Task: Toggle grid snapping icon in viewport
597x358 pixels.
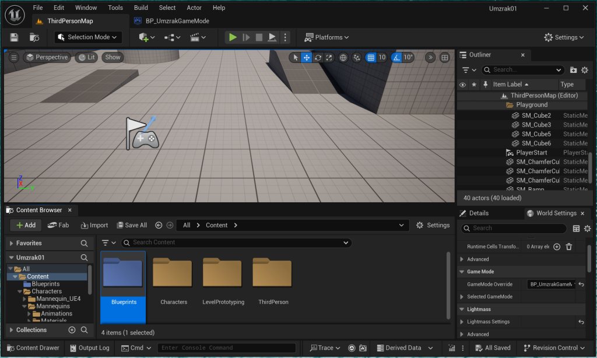Action: [x=370, y=57]
